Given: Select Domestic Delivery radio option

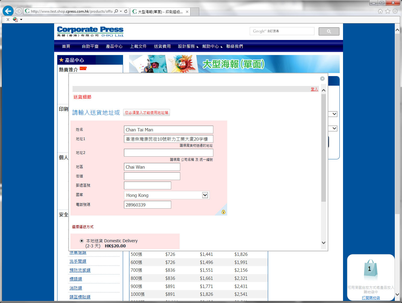Looking at the screenshot, I should tap(82, 241).
